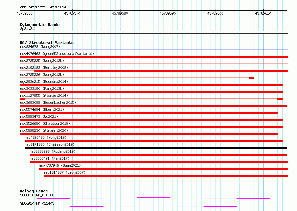The height and width of the screenshot is (211, 297).
Task: Select variant dgv293e215 (Boomsma2014)
Action: (44, 82)
